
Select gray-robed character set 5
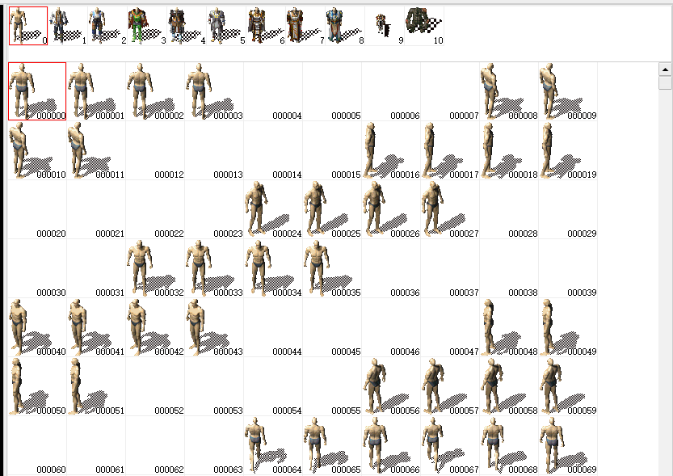pos(226,26)
